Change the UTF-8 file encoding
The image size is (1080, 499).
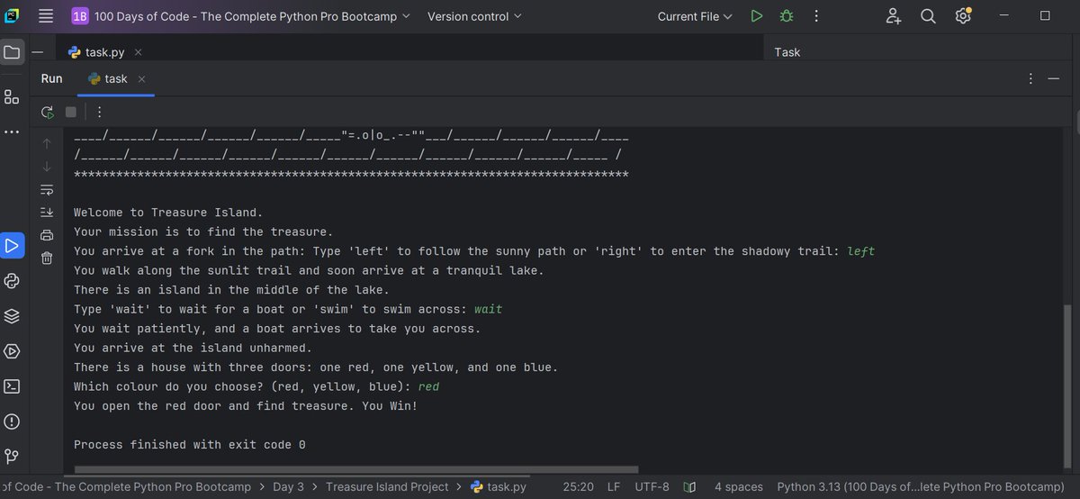coord(652,486)
